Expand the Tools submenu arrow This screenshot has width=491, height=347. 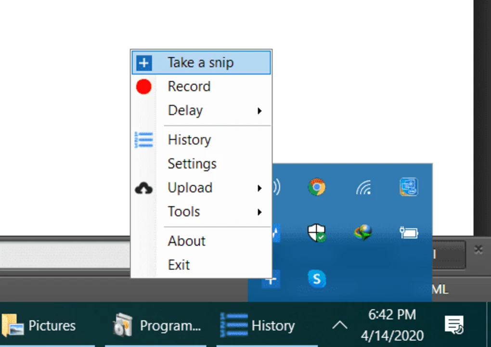pyautogui.click(x=259, y=212)
